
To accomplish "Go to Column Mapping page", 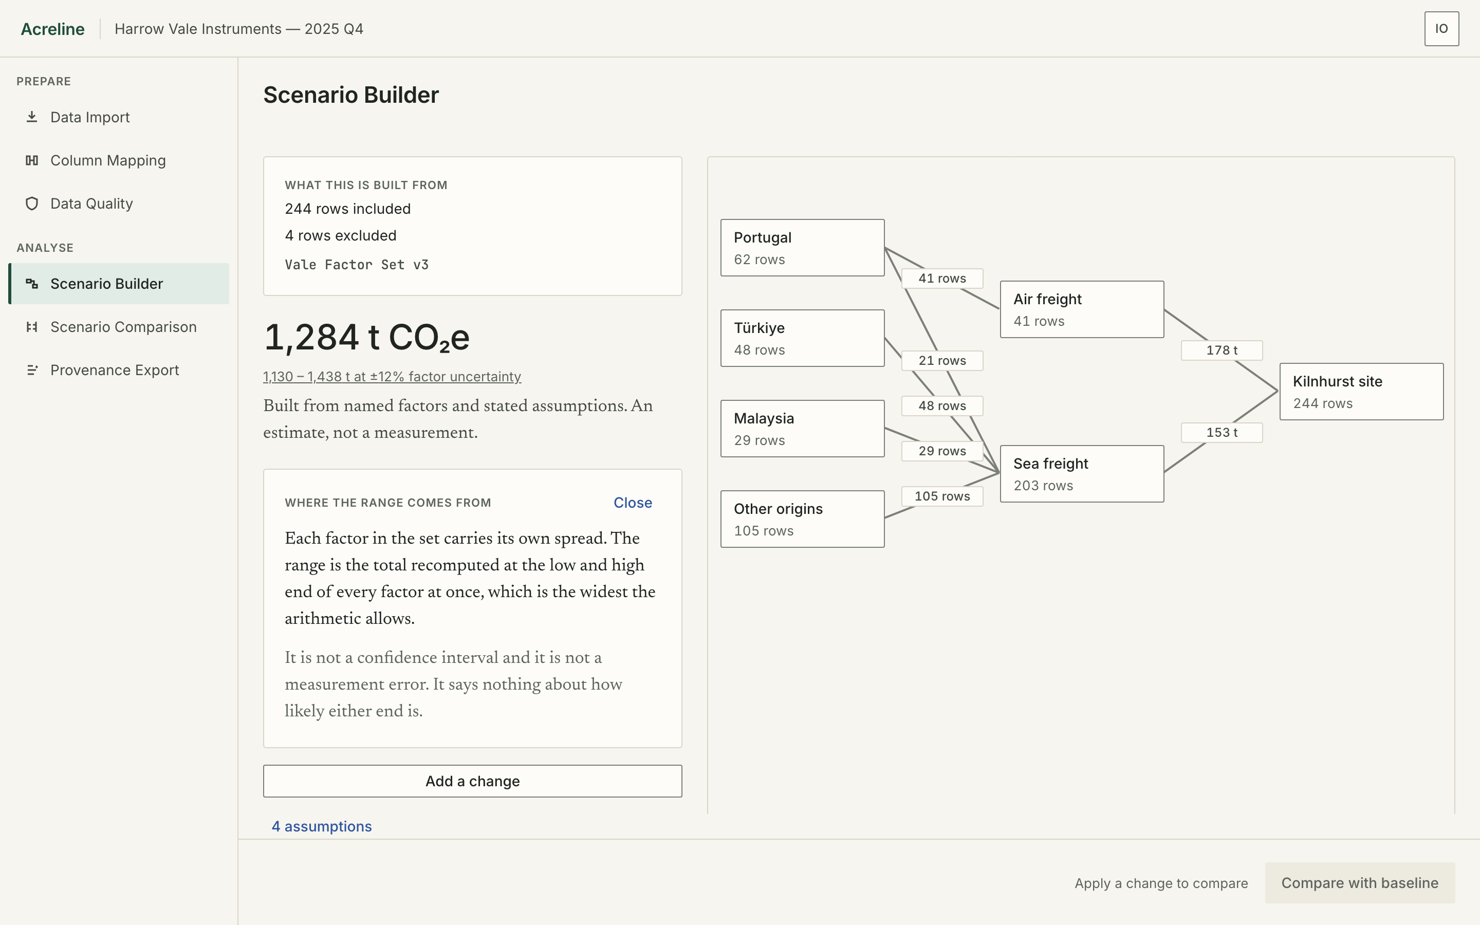I will (119, 160).
